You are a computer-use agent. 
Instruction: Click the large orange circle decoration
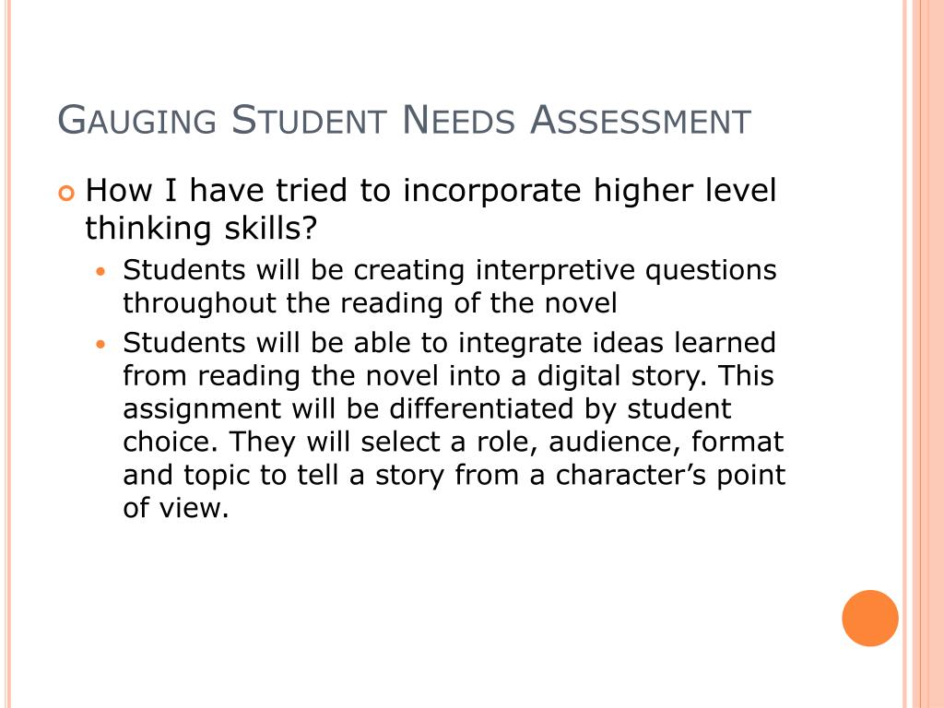point(870,619)
